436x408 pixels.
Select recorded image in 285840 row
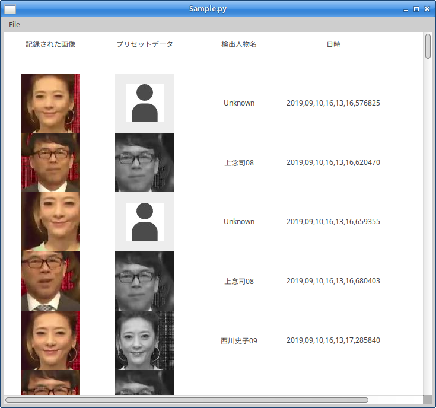pyautogui.click(x=50, y=340)
